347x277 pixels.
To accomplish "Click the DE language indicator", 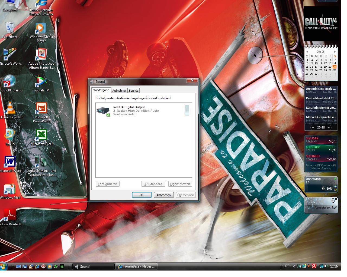I will click(287, 266).
